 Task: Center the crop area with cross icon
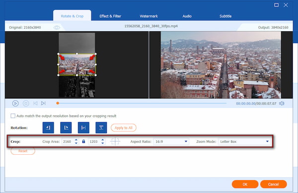[115, 141]
